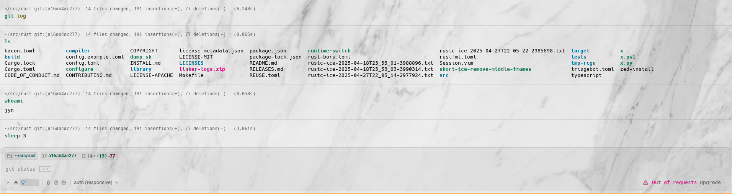Click the folder icon beside ~/src/rust
The width and height of the screenshot is (732, 194).
click(10, 156)
